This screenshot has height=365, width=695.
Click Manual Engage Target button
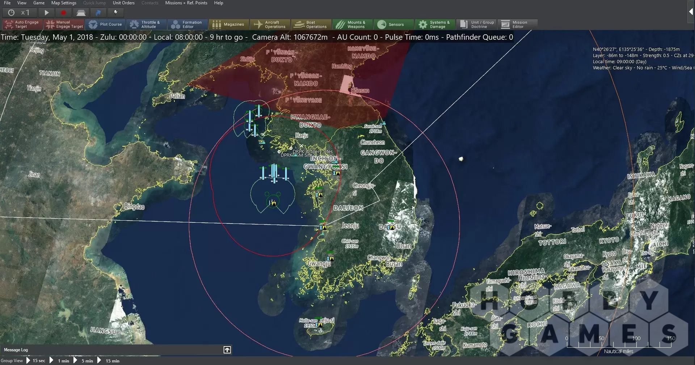(x=64, y=24)
